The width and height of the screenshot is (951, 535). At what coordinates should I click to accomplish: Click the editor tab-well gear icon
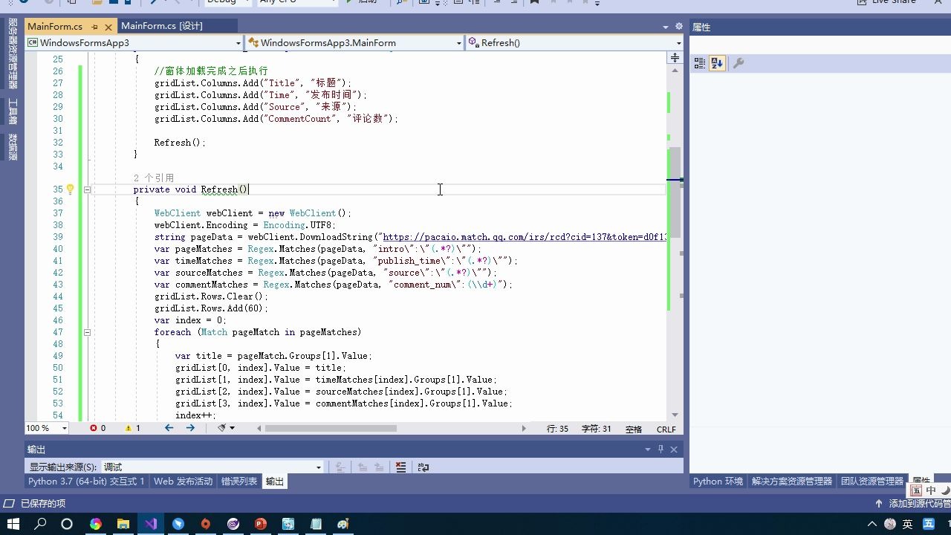tap(678, 27)
